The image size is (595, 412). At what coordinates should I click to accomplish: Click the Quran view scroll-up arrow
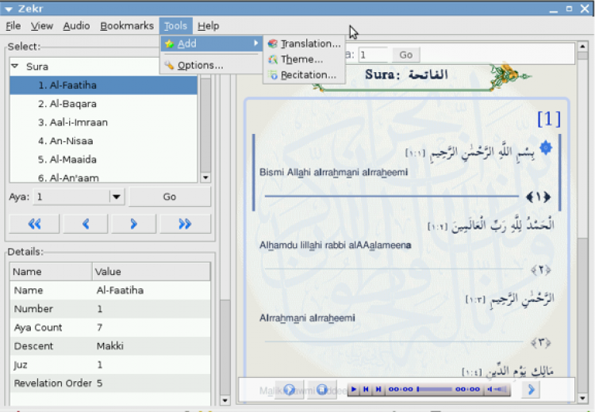coord(582,46)
